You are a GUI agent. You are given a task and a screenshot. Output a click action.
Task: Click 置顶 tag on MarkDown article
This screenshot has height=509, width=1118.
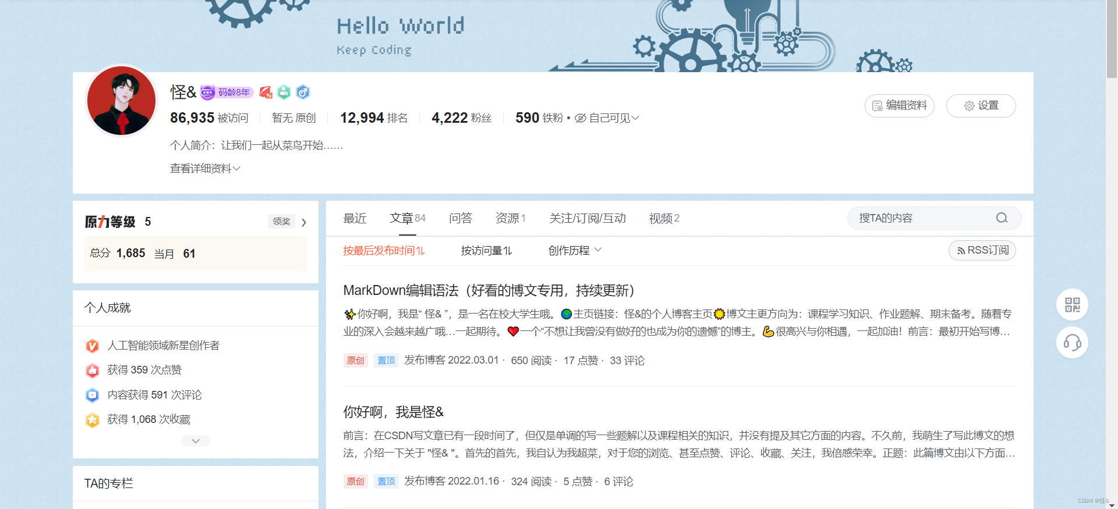386,361
